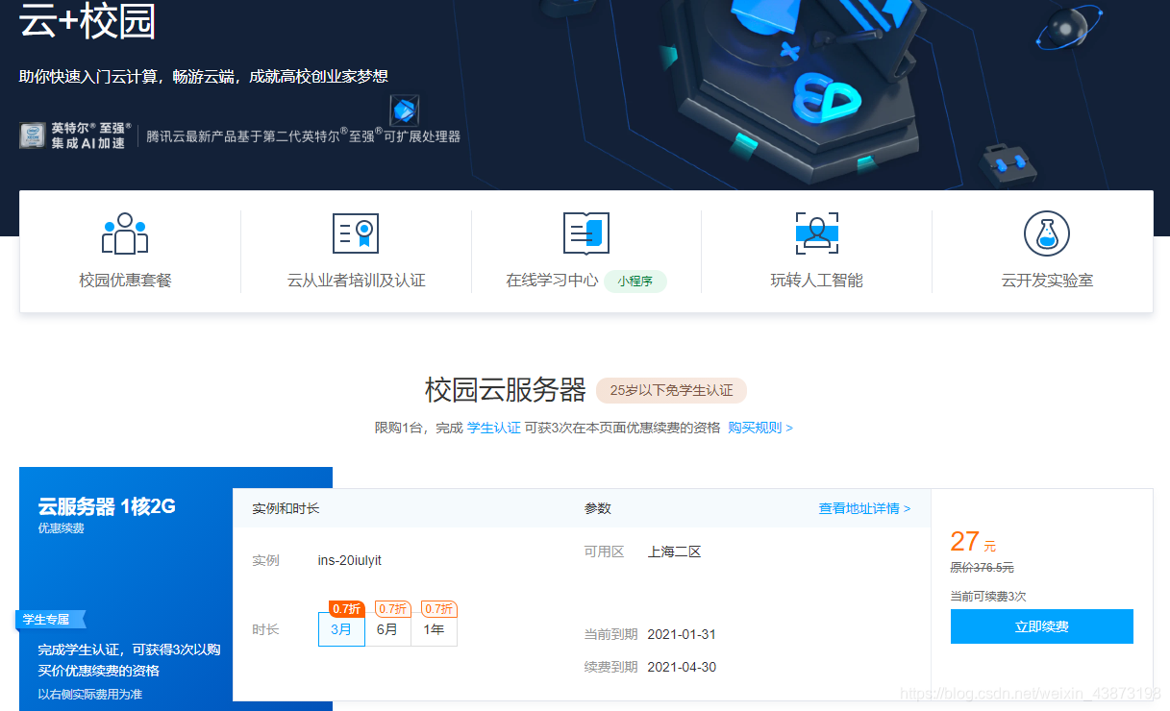Click the 立即续费 button
Screen dimensions: 1170x711
(x=1042, y=626)
